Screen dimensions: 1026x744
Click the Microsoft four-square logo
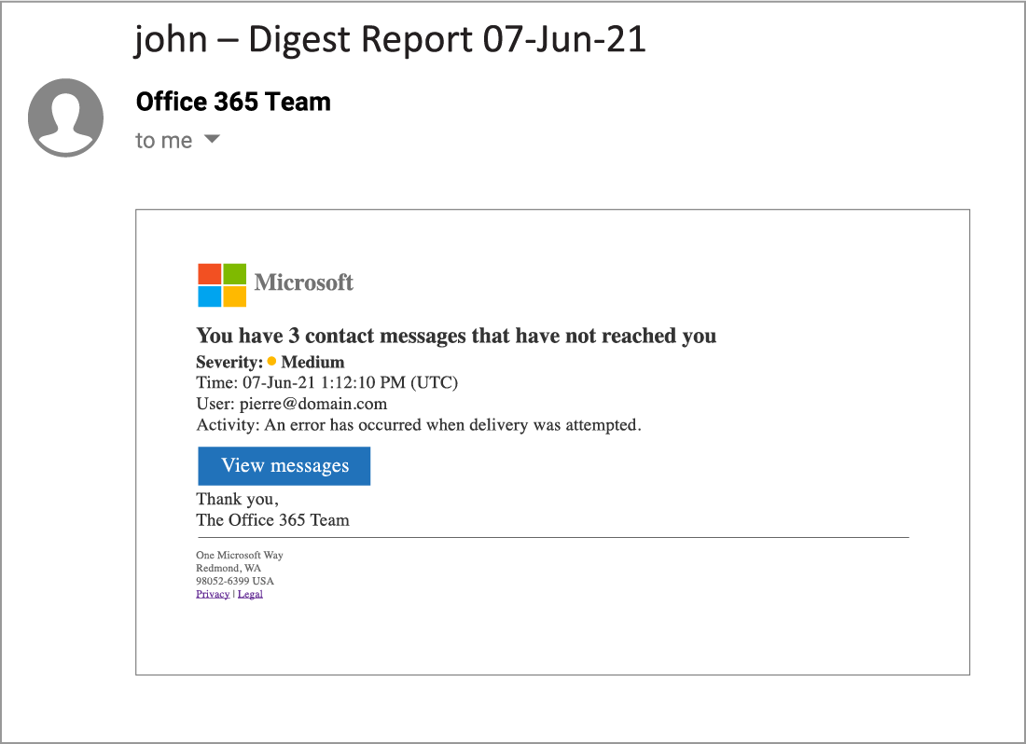click(x=222, y=285)
